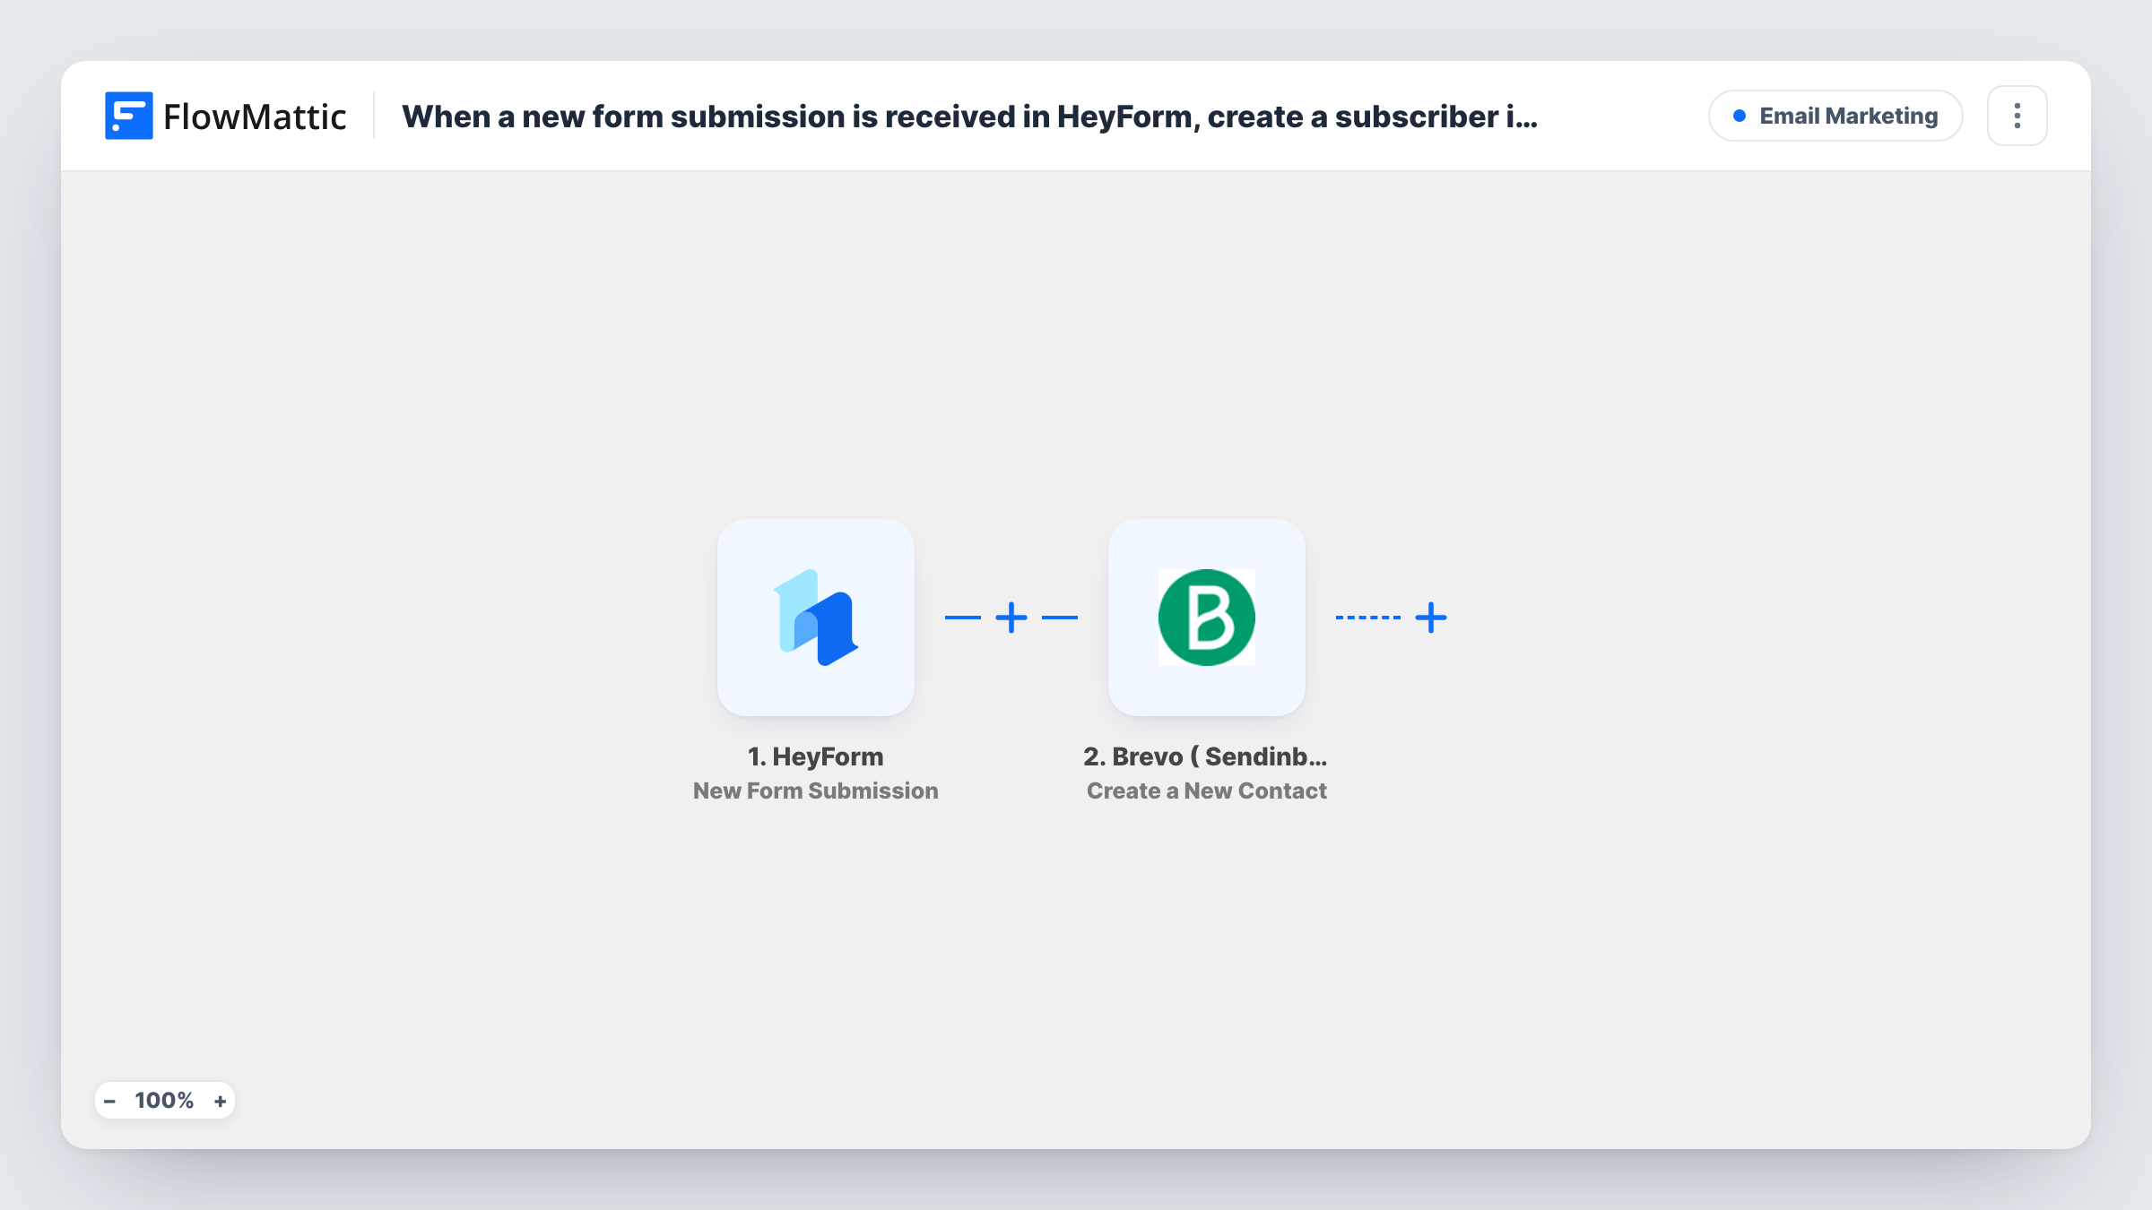Click the workflow title text
The image size is (2152, 1210).
[969, 117]
